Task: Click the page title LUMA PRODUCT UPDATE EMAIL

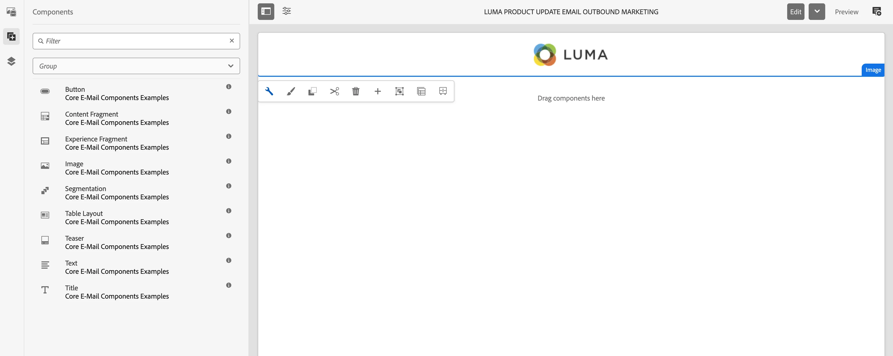Action: point(571,12)
